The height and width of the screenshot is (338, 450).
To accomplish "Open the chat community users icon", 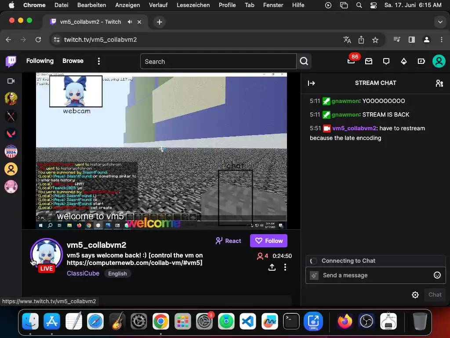I will coord(439,83).
